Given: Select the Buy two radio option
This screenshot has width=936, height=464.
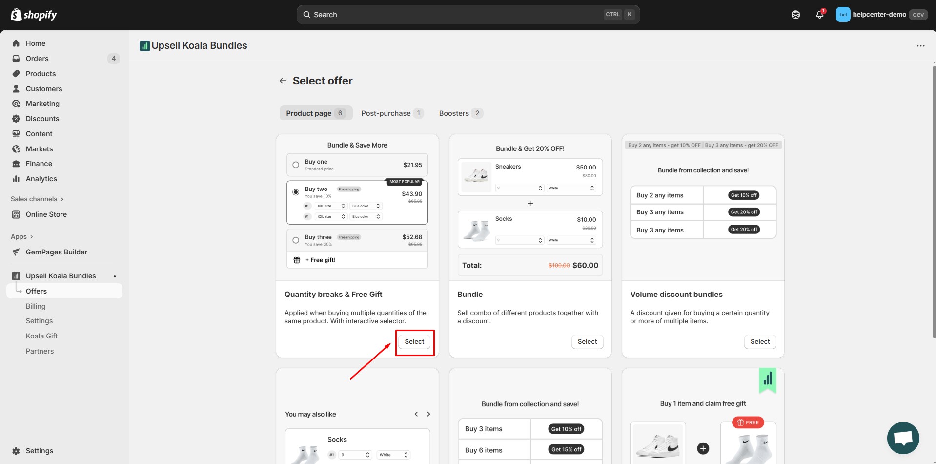Looking at the screenshot, I should [x=296, y=192].
